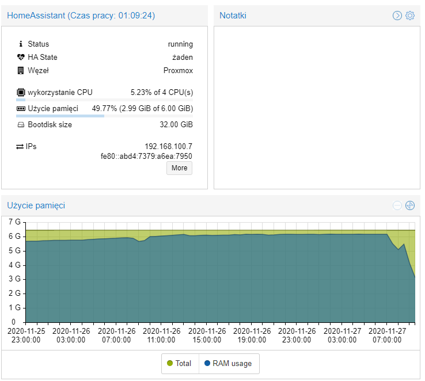Image resolution: width=425 pixels, height=381 pixels.
Task: Click the wykorzystanie CPU label
Action: [60, 92]
